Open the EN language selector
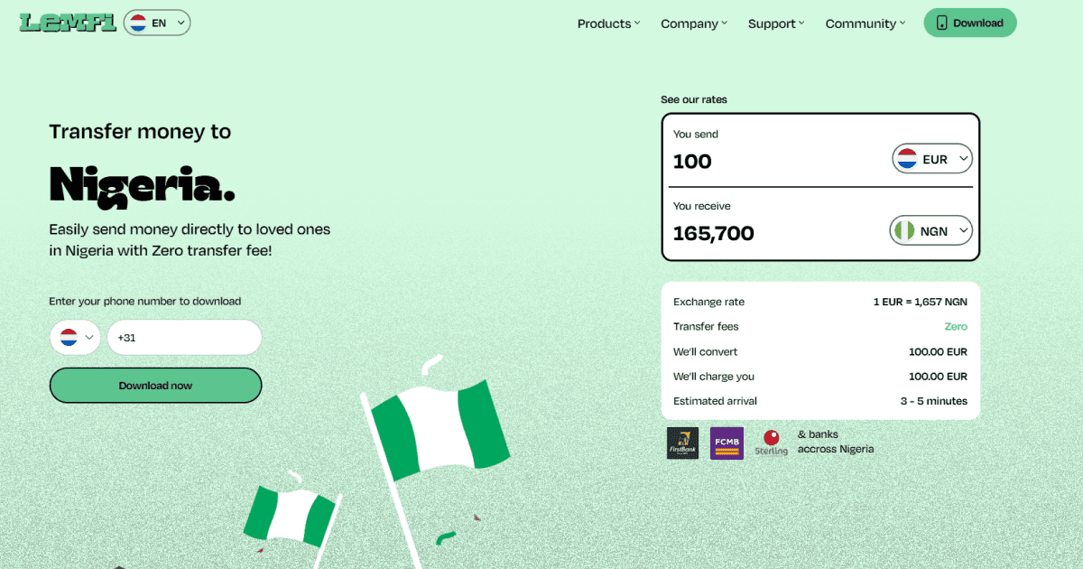The height and width of the screenshot is (569, 1083). click(x=157, y=23)
